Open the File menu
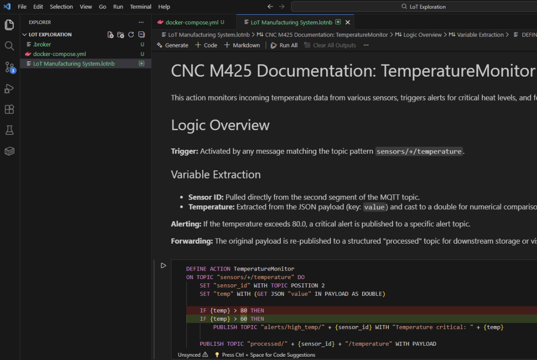Image resolution: width=537 pixels, height=360 pixels. pos(22,7)
